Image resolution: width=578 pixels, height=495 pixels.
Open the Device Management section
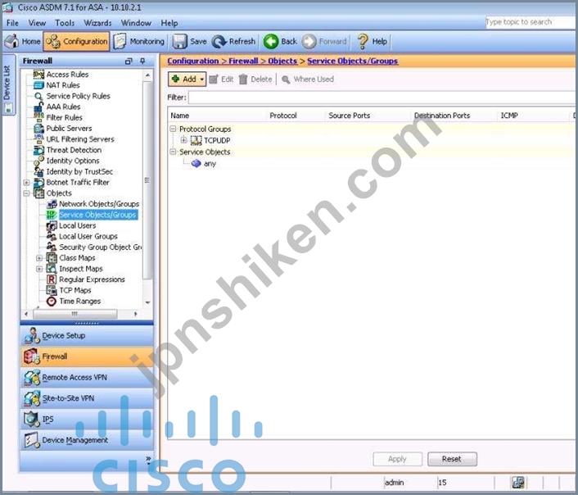pyautogui.click(x=87, y=440)
